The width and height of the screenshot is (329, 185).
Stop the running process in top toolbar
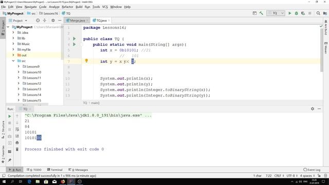point(309,13)
